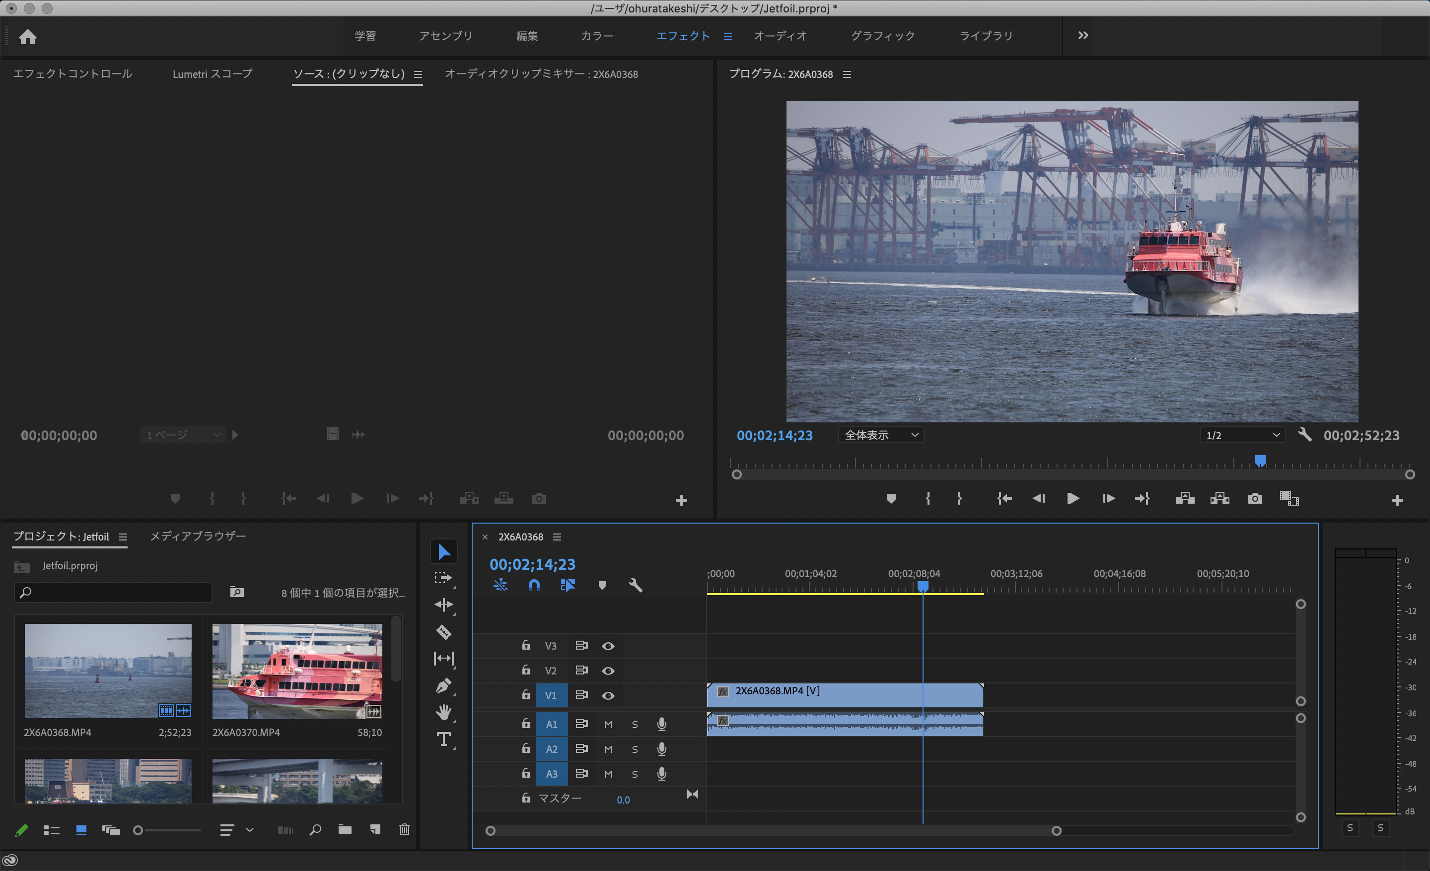The image size is (1430, 871).
Task: Expand the workspace overflow chevrons
Action: pos(1083,35)
